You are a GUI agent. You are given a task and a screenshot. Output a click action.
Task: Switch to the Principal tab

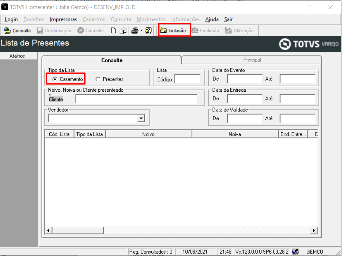pyautogui.click(x=252, y=60)
